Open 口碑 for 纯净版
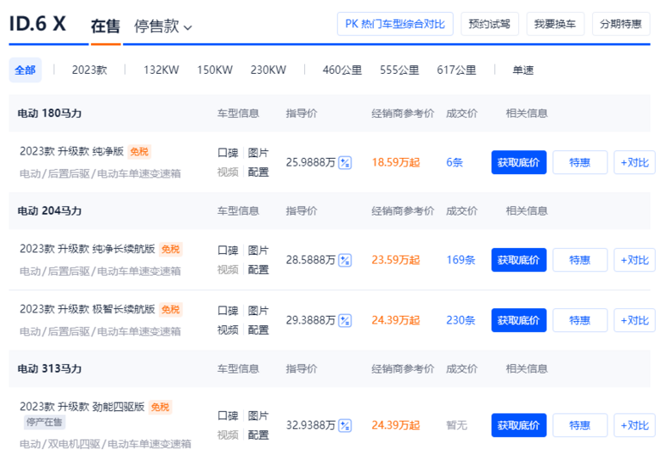The height and width of the screenshot is (461, 666). pos(228,153)
